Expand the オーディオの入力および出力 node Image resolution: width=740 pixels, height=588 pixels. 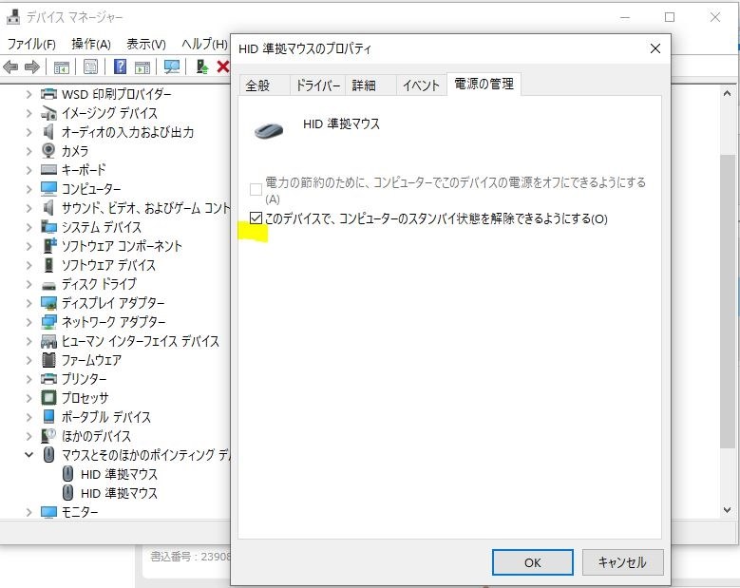[28, 132]
